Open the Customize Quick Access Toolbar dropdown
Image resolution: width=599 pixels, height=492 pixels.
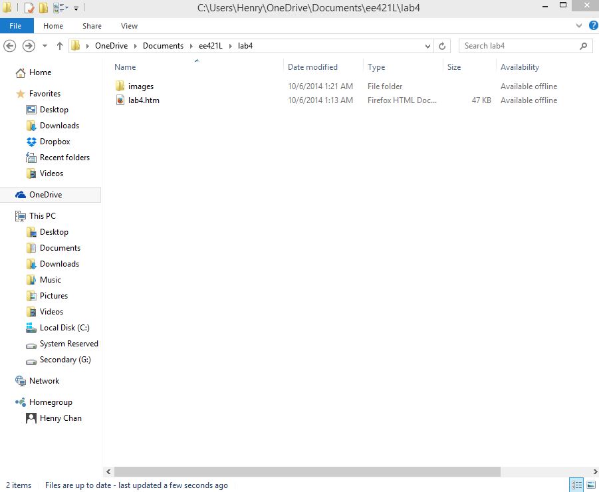tap(75, 7)
